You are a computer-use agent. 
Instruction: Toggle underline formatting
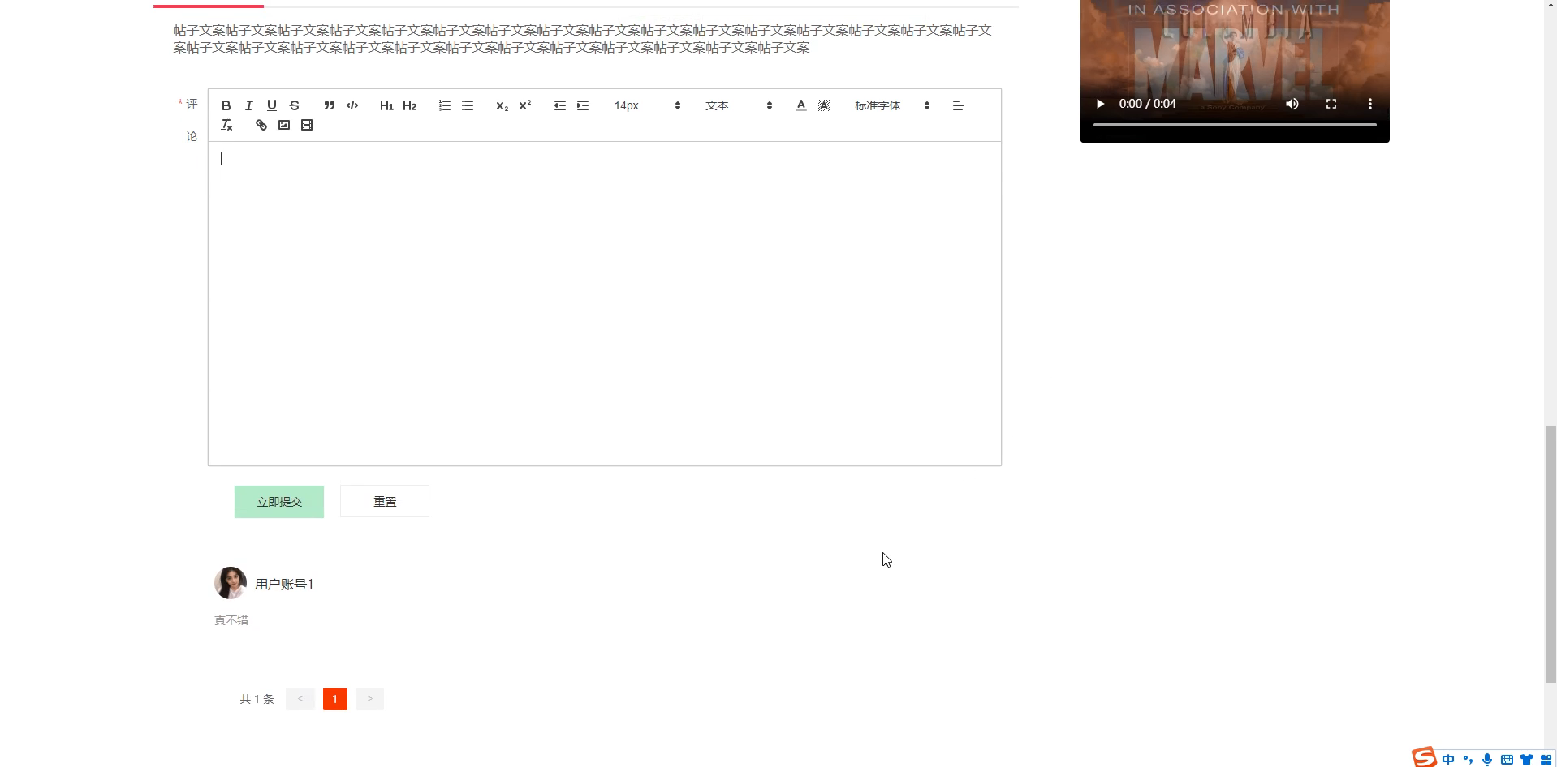271,105
